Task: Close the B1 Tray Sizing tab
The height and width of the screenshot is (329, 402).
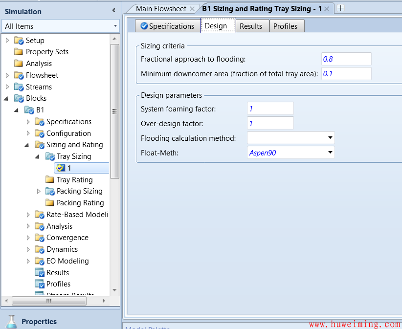Action: click(x=327, y=9)
